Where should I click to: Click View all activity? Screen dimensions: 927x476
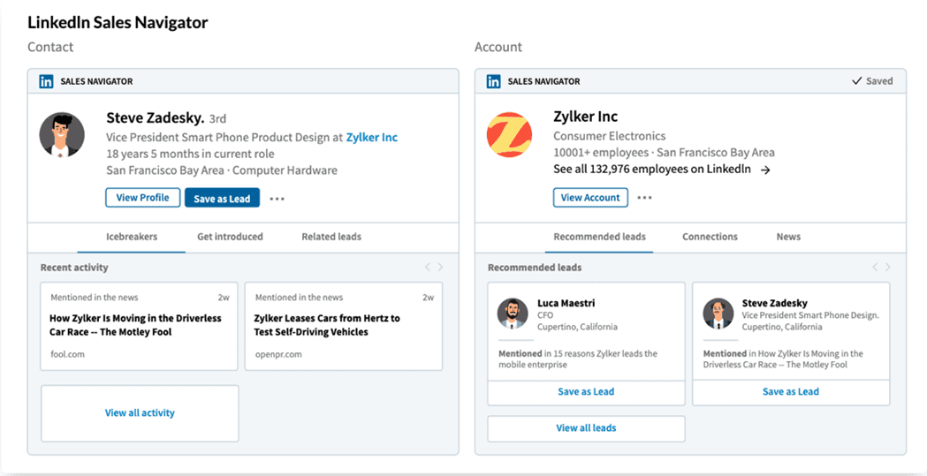coord(140,413)
